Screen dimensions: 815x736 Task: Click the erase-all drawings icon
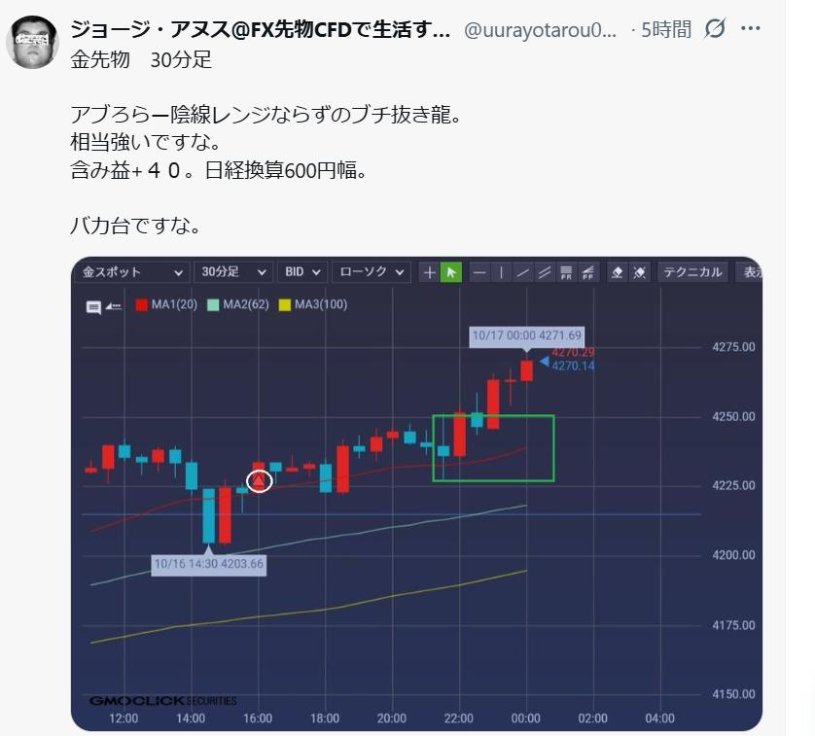(x=639, y=273)
